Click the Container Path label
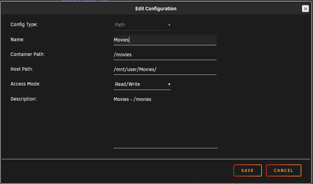 [x=27, y=54]
